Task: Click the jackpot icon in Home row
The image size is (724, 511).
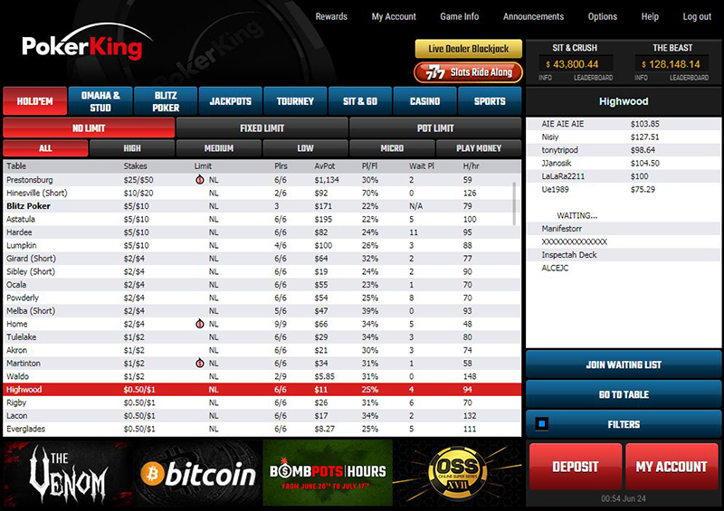Action: click(x=199, y=324)
